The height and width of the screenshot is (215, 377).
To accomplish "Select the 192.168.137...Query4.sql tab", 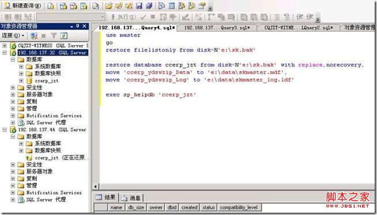I will (x=137, y=28).
